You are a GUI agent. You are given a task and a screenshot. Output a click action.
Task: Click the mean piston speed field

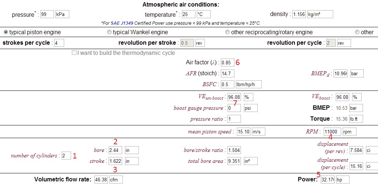point(243,132)
